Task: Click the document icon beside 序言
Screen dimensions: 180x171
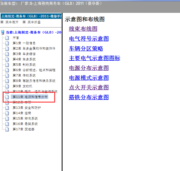Action: (7, 38)
